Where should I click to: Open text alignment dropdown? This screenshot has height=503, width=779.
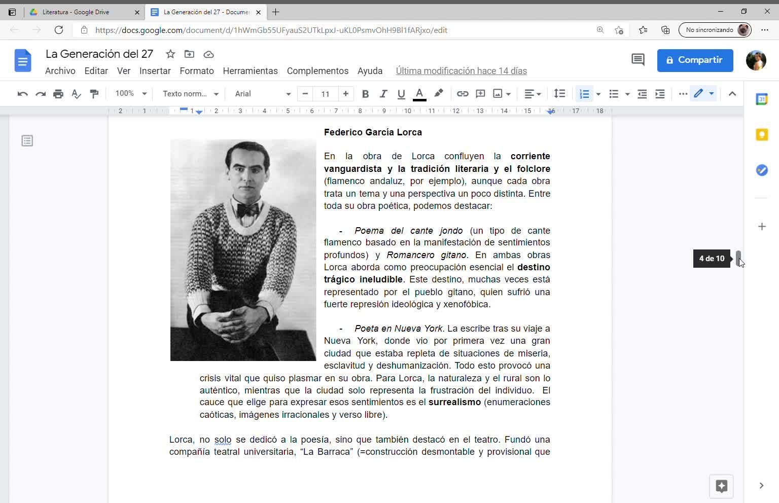533,94
